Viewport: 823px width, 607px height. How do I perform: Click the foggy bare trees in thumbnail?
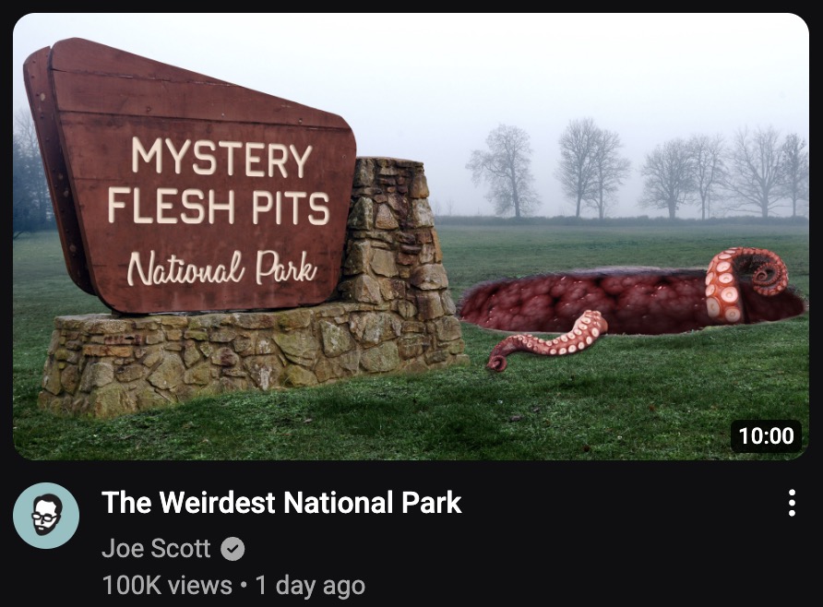[635, 171]
